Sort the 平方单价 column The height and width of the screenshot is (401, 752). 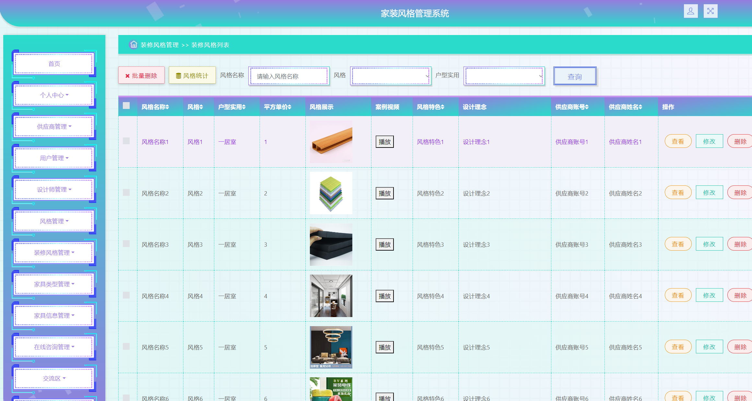[289, 107]
